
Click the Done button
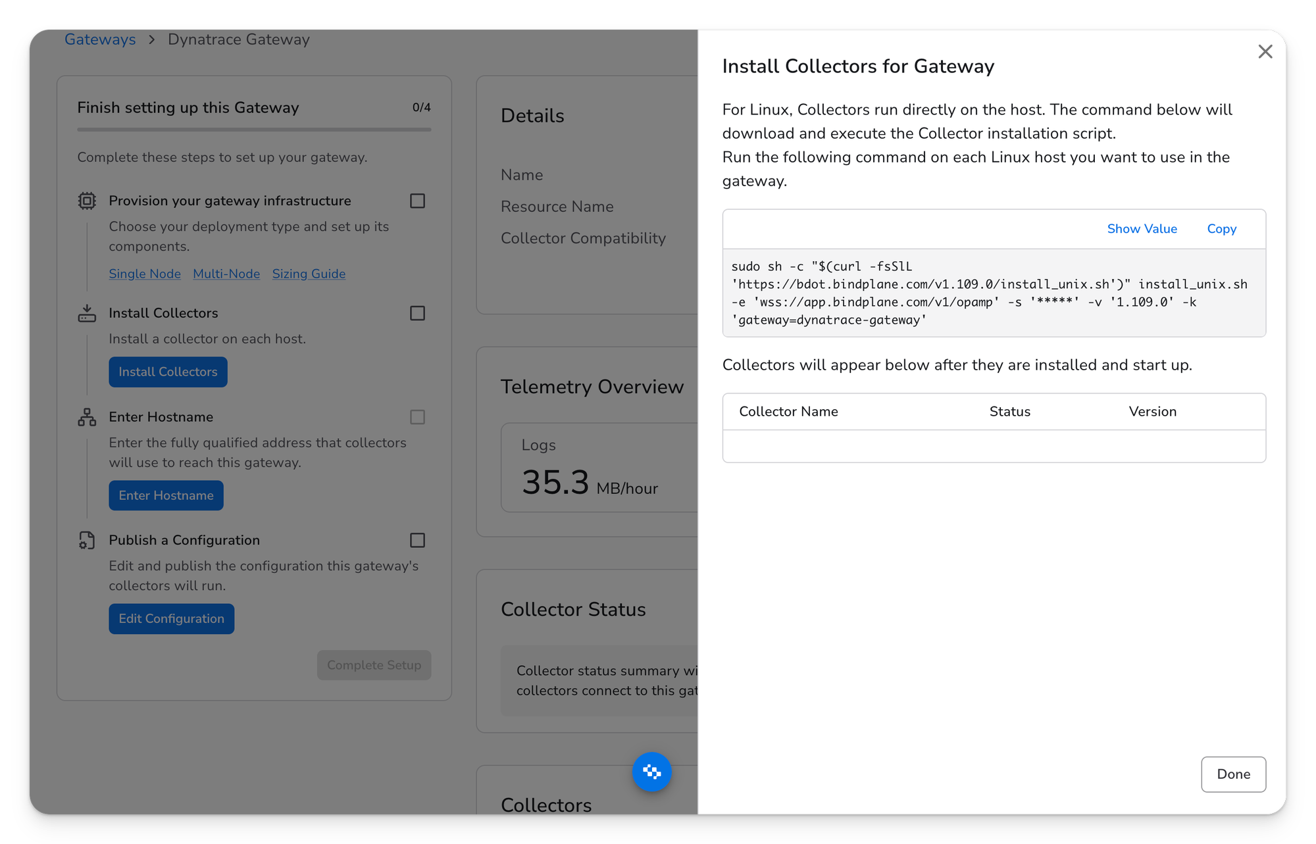[1233, 774]
